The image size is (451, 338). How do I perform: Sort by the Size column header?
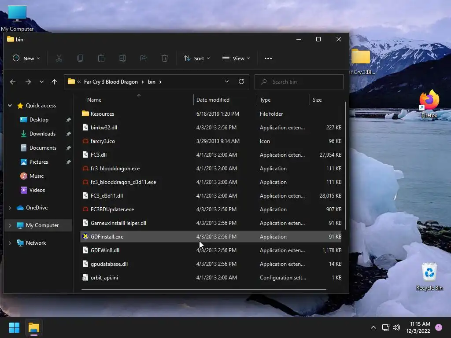point(317,100)
